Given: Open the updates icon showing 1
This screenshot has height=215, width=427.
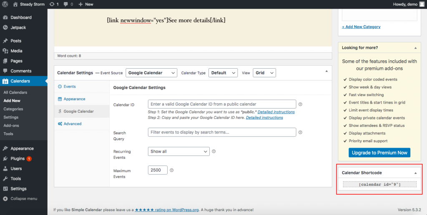Looking at the screenshot, I should click(52, 4).
